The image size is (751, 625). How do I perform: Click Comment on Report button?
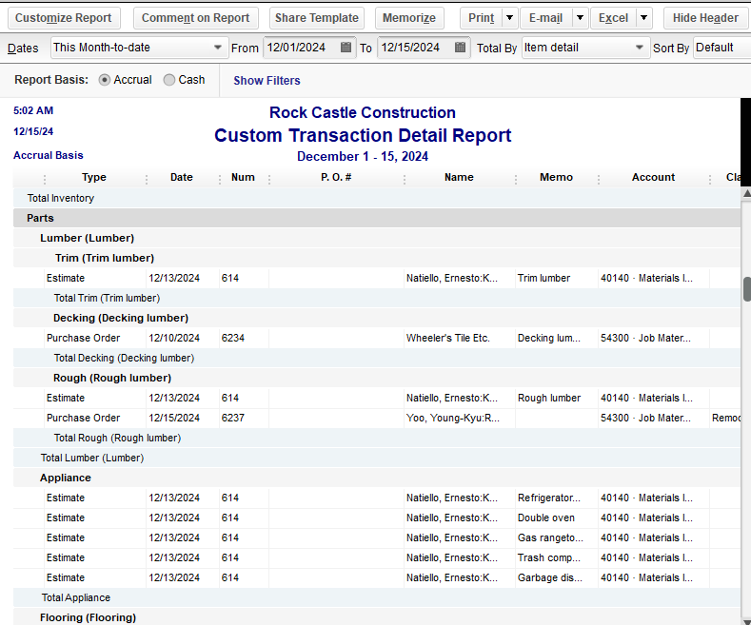coord(195,18)
